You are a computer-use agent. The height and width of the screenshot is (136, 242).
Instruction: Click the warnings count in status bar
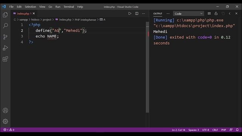12,130
